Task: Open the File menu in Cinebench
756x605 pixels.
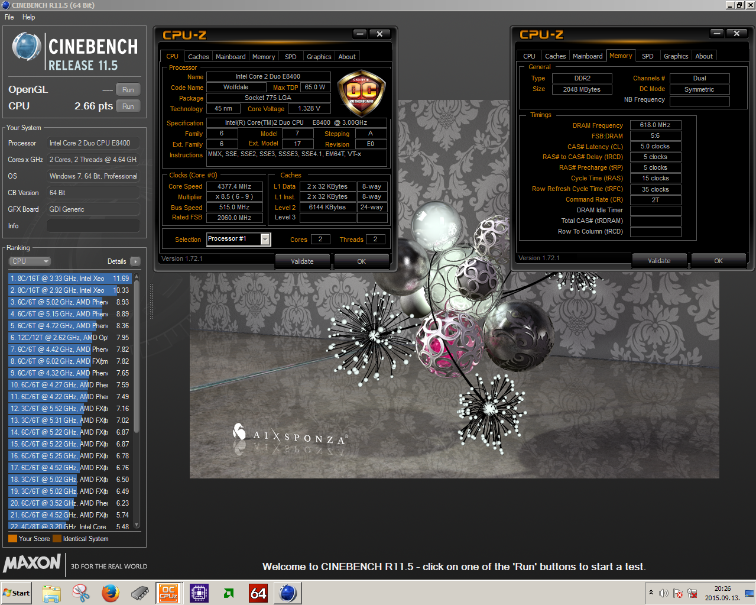Action: tap(9, 17)
